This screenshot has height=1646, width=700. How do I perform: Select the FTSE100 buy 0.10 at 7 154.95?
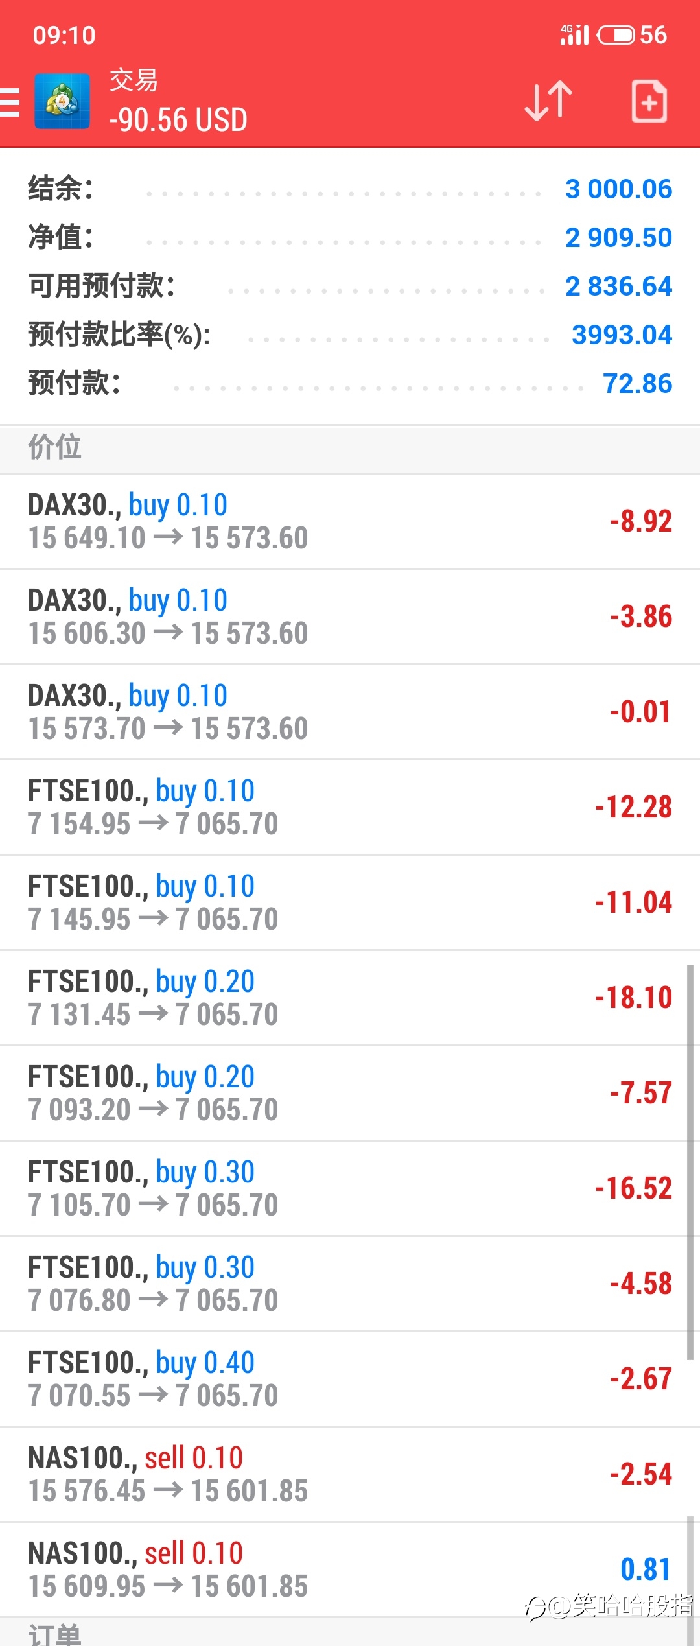(x=350, y=808)
